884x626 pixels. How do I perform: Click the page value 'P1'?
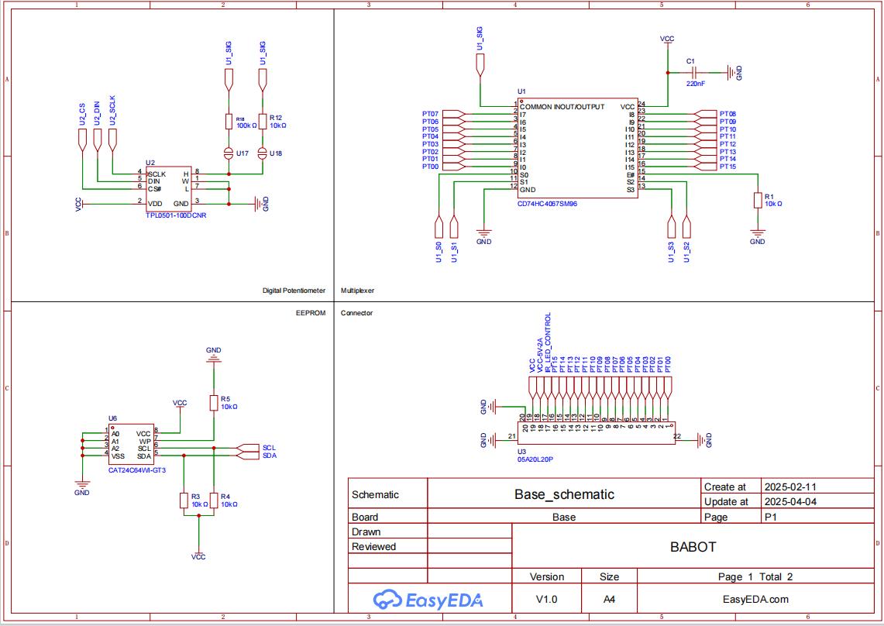tap(771, 517)
